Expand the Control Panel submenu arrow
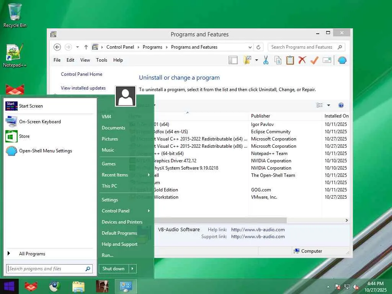Viewport: 392px width, 294px height. click(x=149, y=211)
